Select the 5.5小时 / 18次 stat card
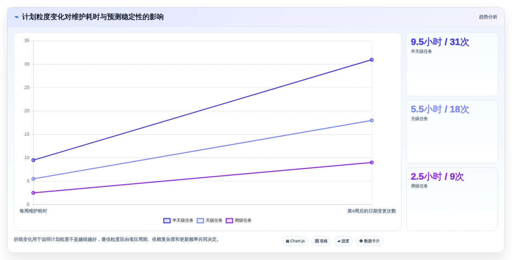This screenshot has height=260, width=512. 452,132
